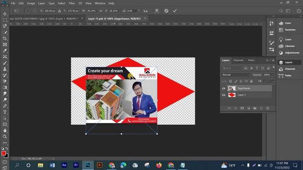Select the Rectangle shape tool
This screenshot has height=170, width=303.
coord(5,124)
